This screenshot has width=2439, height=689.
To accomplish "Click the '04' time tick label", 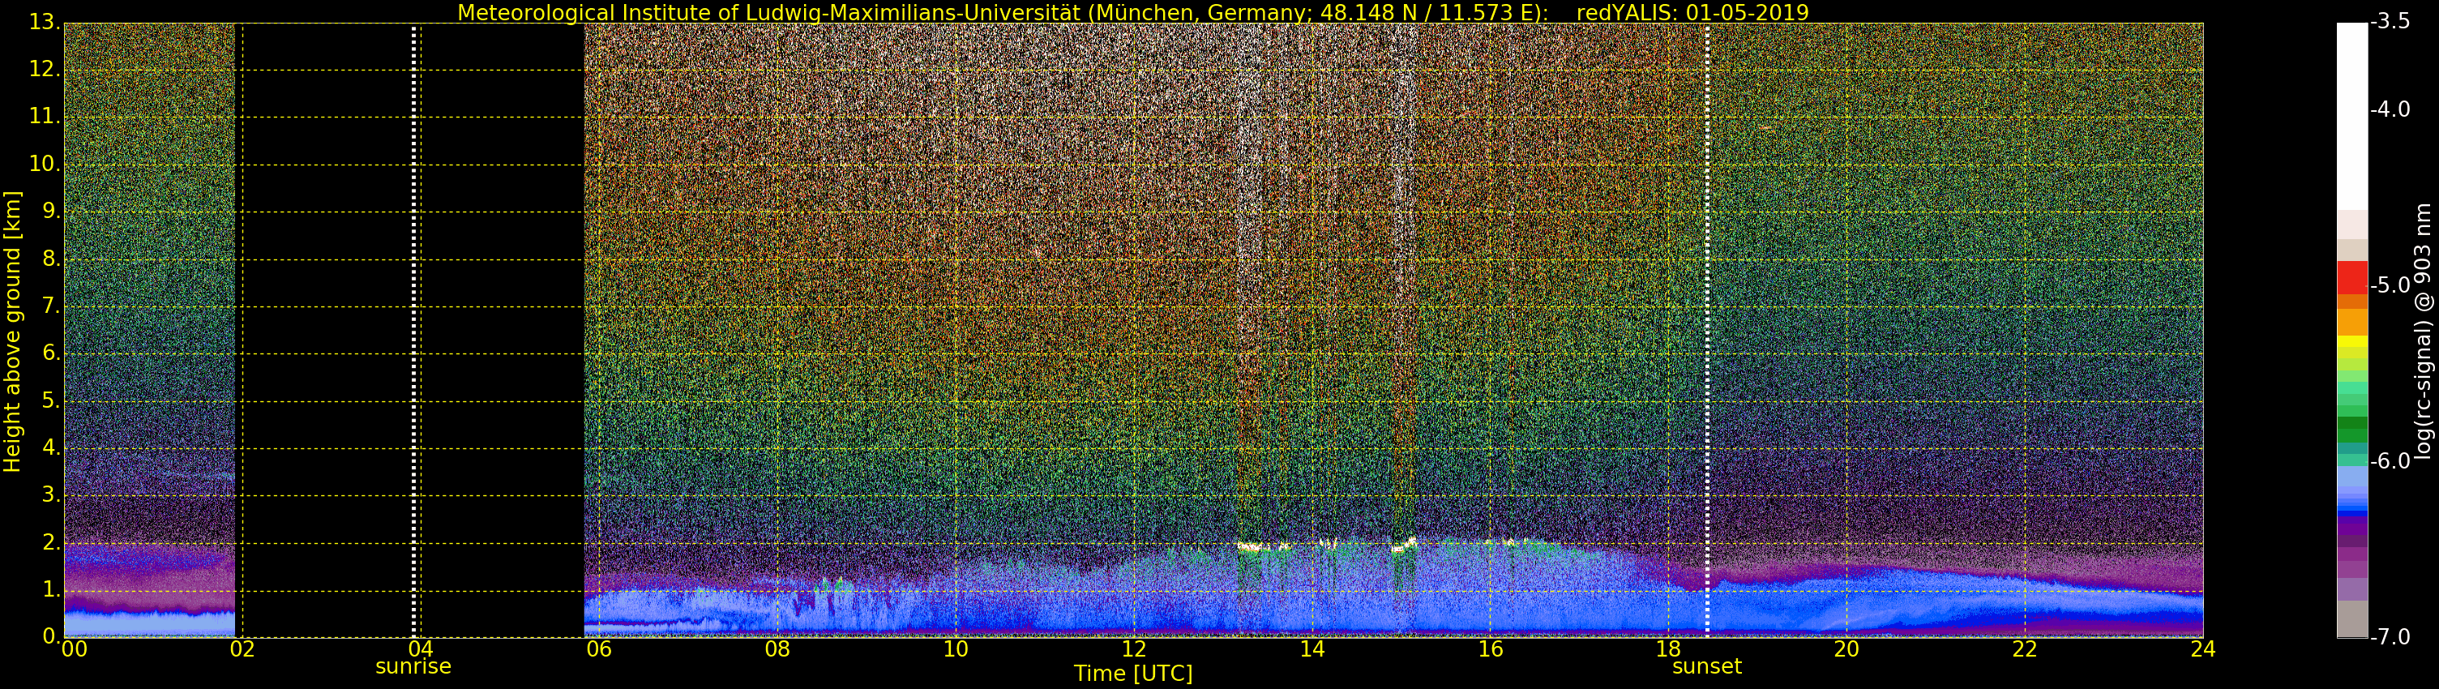I will [421, 648].
